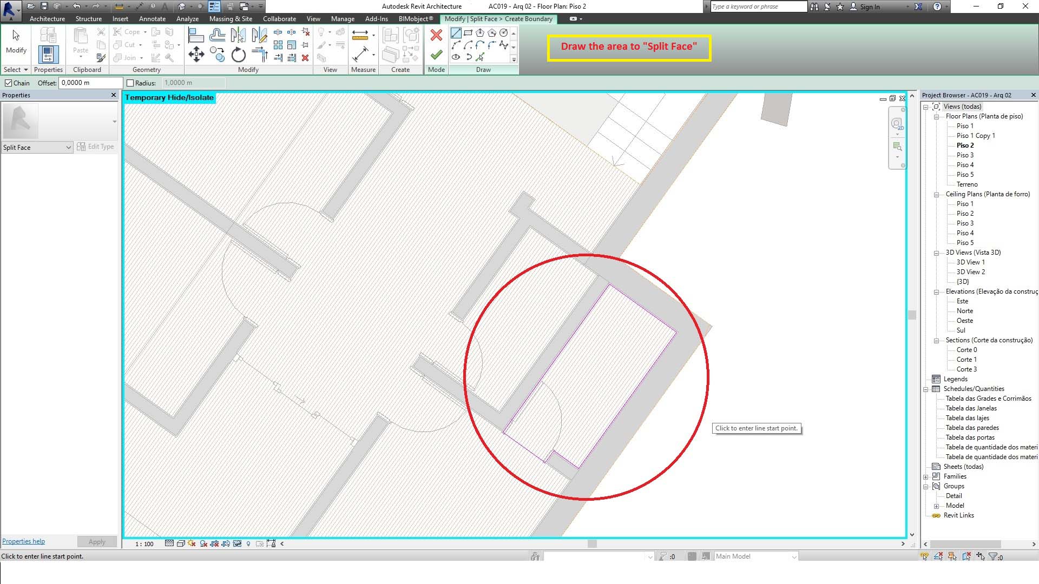Click the Aligned Dimension measure tool

[x=360, y=55]
